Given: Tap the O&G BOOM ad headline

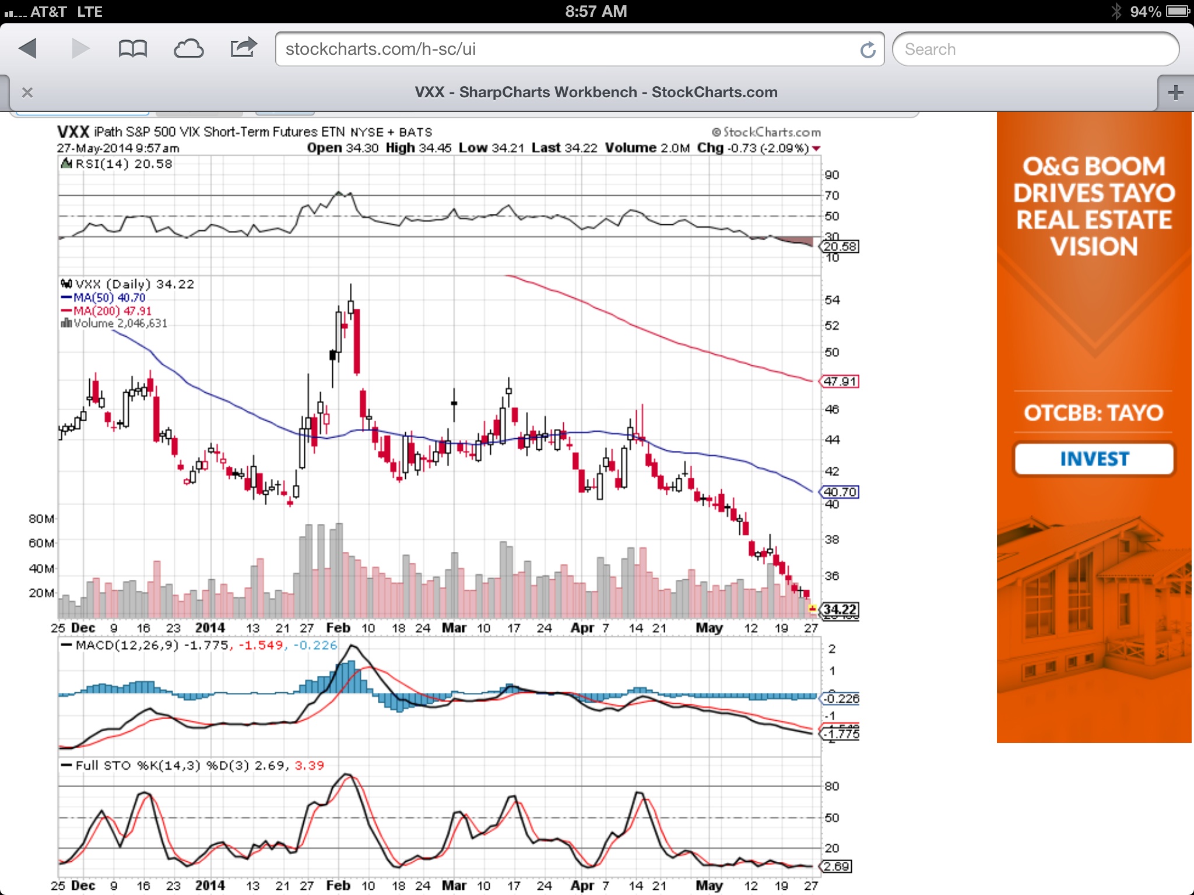Looking at the screenshot, I should 1094,206.
